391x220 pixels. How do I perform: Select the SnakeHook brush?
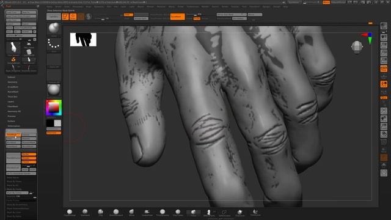pos(147,213)
